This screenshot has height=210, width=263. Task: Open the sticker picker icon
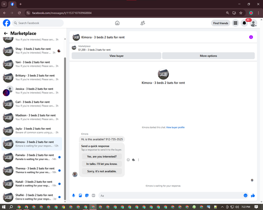[x=87, y=195]
